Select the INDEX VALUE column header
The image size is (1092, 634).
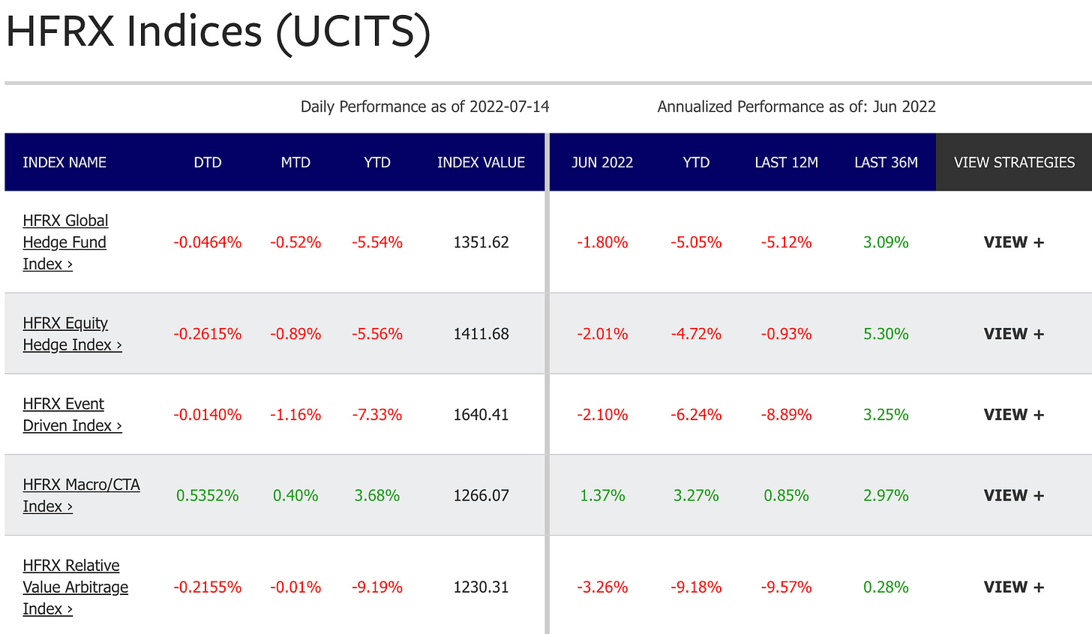click(481, 162)
